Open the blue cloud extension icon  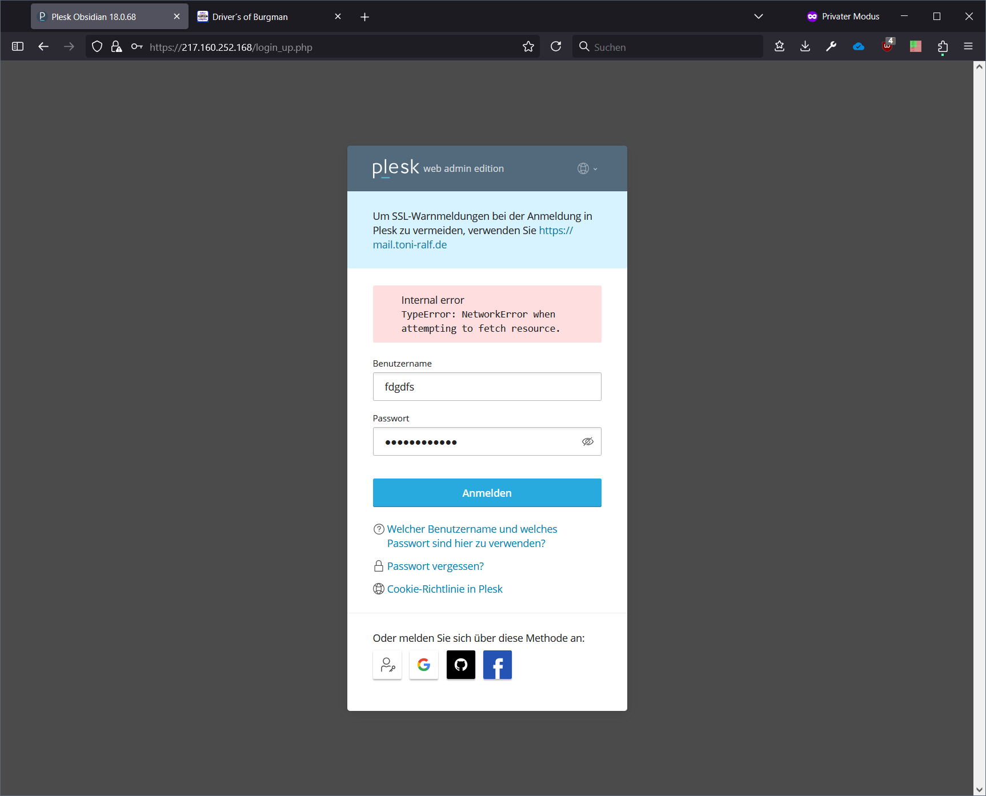click(859, 47)
